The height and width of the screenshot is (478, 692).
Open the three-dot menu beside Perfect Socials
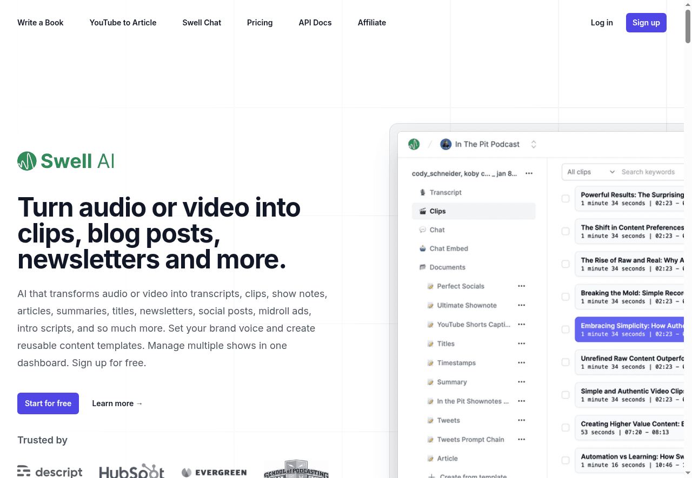coord(521,286)
